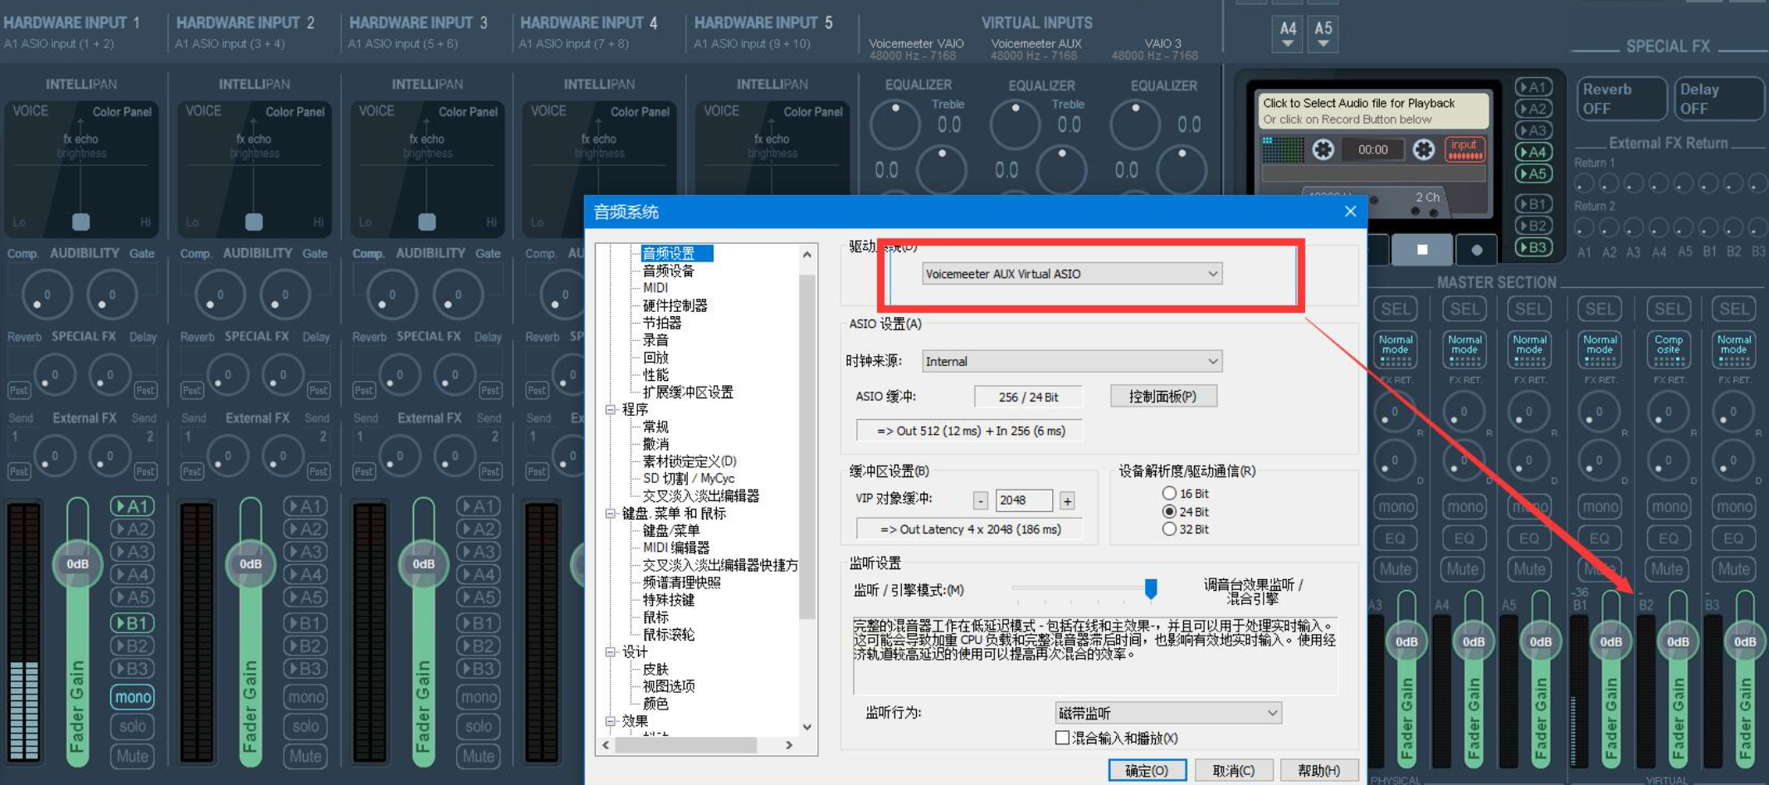Open 皮肤 under 设计 in the tree
1769x785 pixels.
[x=655, y=670]
